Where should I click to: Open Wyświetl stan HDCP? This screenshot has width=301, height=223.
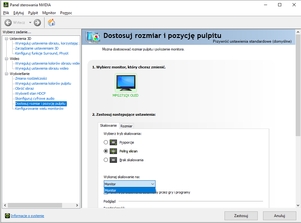(x=30, y=93)
